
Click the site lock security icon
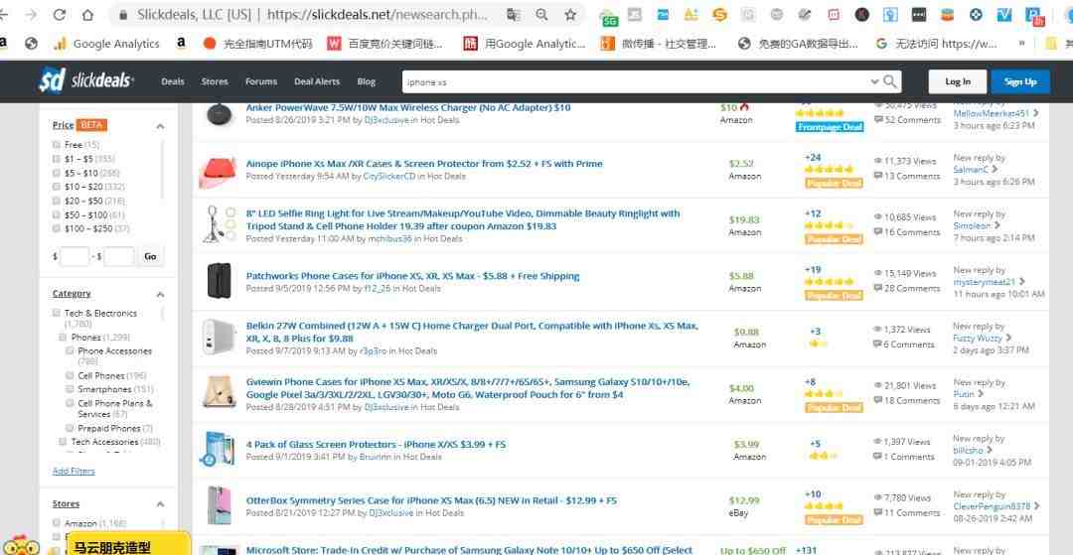(123, 14)
